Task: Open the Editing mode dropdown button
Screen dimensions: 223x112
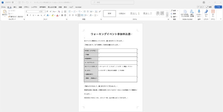Action: [210, 7]
